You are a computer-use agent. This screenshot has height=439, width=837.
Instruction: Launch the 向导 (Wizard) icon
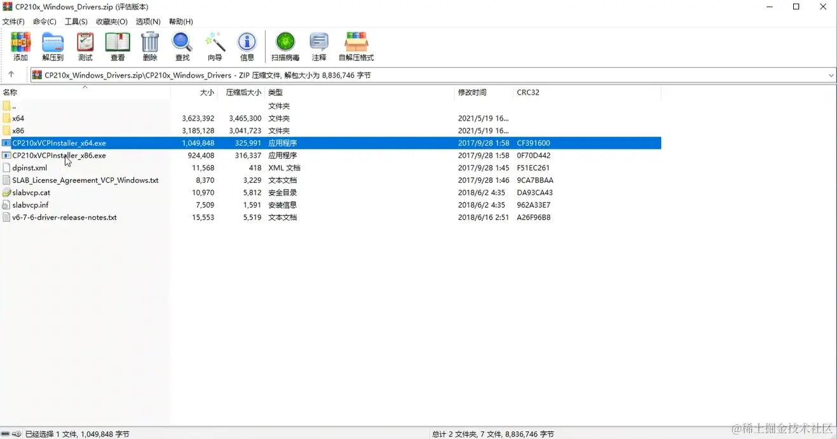click(214, 46)
